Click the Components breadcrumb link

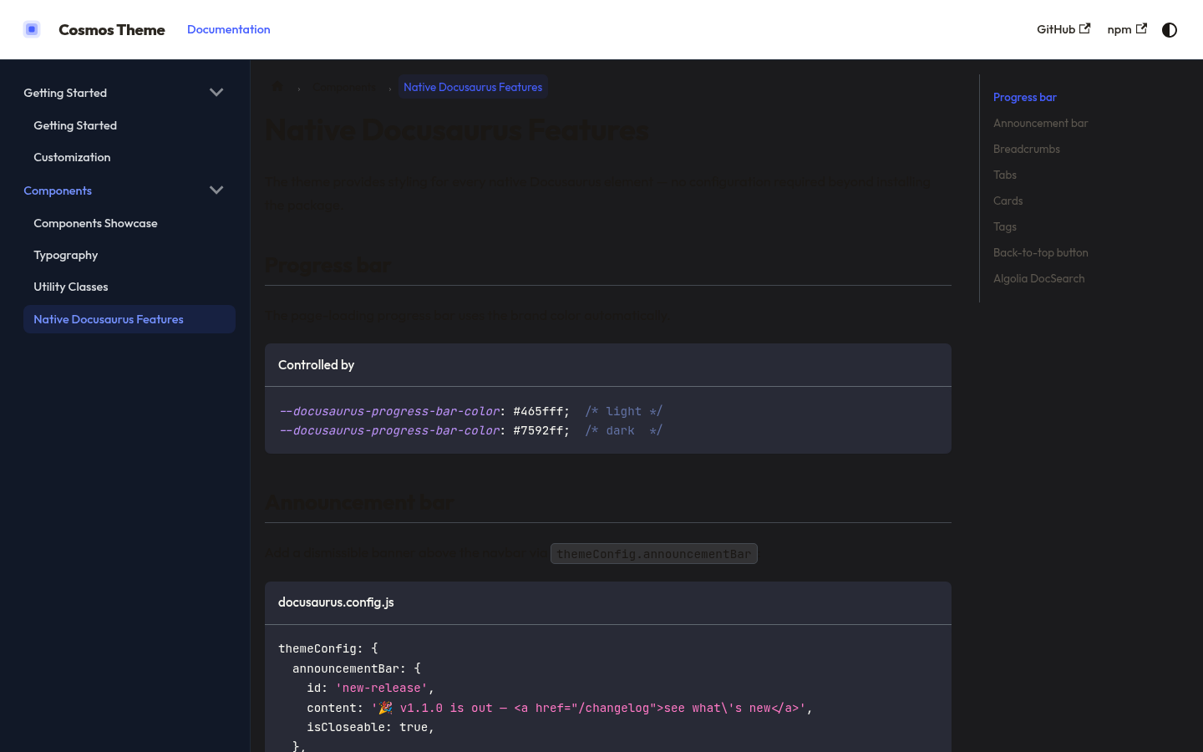(345, 87)
